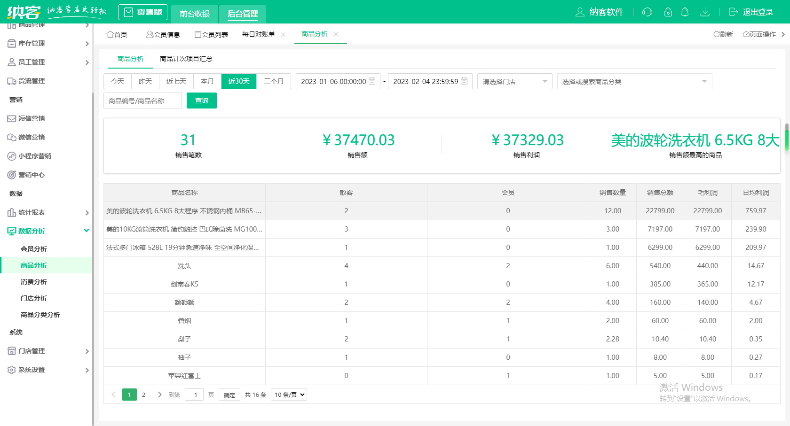Close the 每日对账单 tab

[283, 35]
